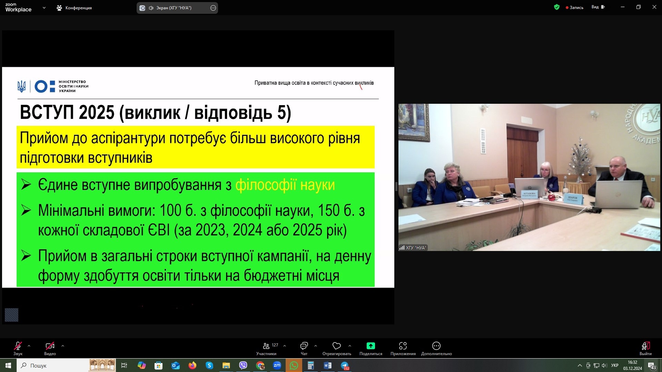The image size is (662, 372).
Task: Open Word from the taskbar
Action: coord(328,365)
